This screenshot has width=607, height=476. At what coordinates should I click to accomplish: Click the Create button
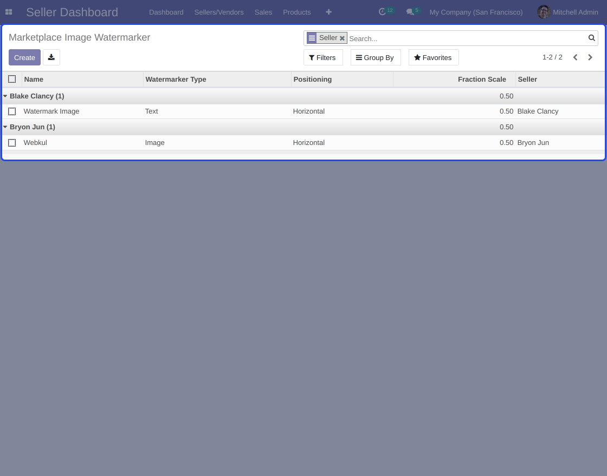[24, 57]
